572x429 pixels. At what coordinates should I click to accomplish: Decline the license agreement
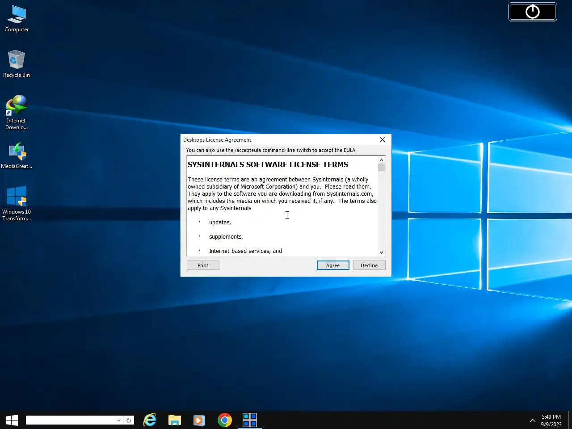click(x=369, y=265)
